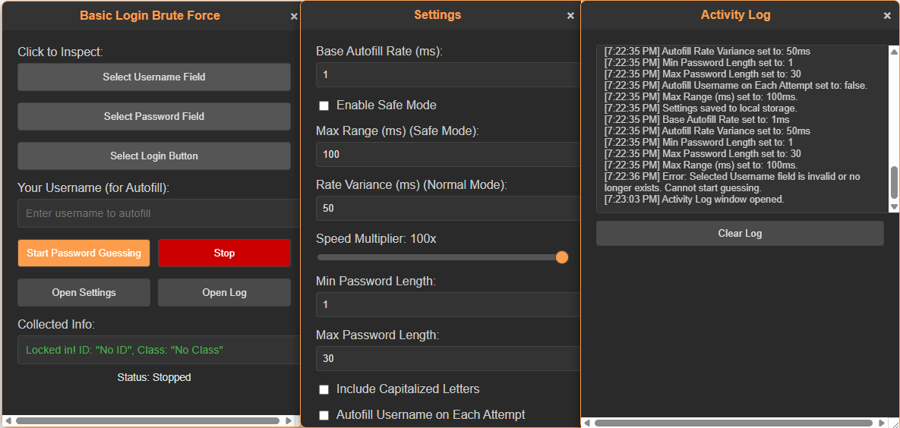The height and width of the screenshot is (428, 900).
Task: Click the Select Login Button button
Action: pos(154,156)
